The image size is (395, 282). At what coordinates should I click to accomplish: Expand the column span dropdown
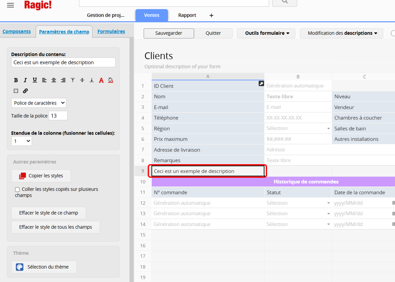tap(21, 141)
